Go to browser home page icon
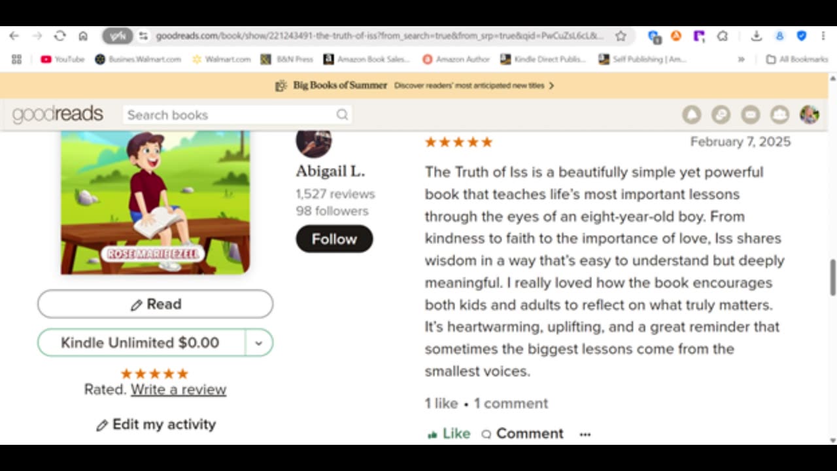837x471 pixels. [83, 36]
